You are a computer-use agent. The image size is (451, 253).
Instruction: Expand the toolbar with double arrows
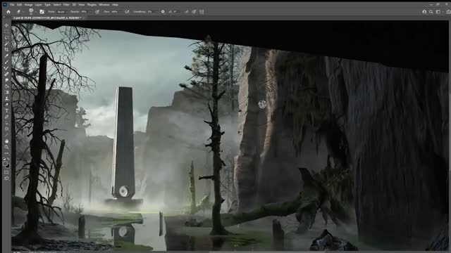pos(5,18)
